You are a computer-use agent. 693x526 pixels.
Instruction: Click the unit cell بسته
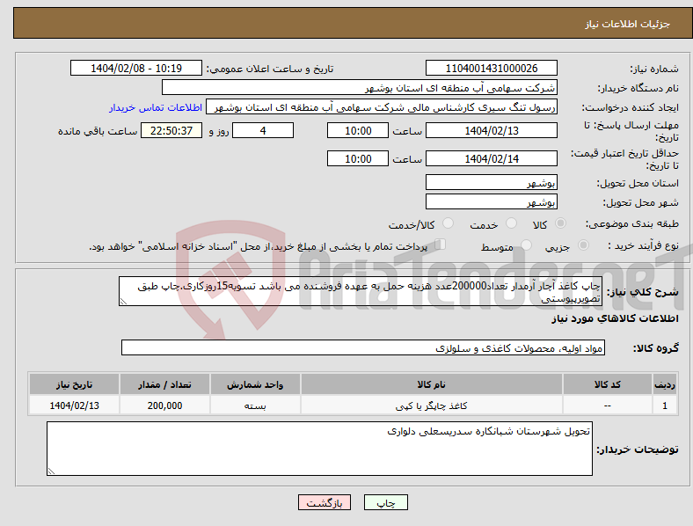pyautogui.click(x=255, y=405)
